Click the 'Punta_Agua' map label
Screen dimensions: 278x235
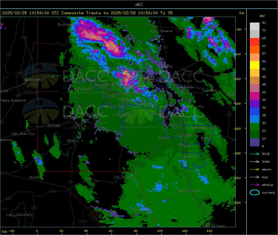(141, 210)
